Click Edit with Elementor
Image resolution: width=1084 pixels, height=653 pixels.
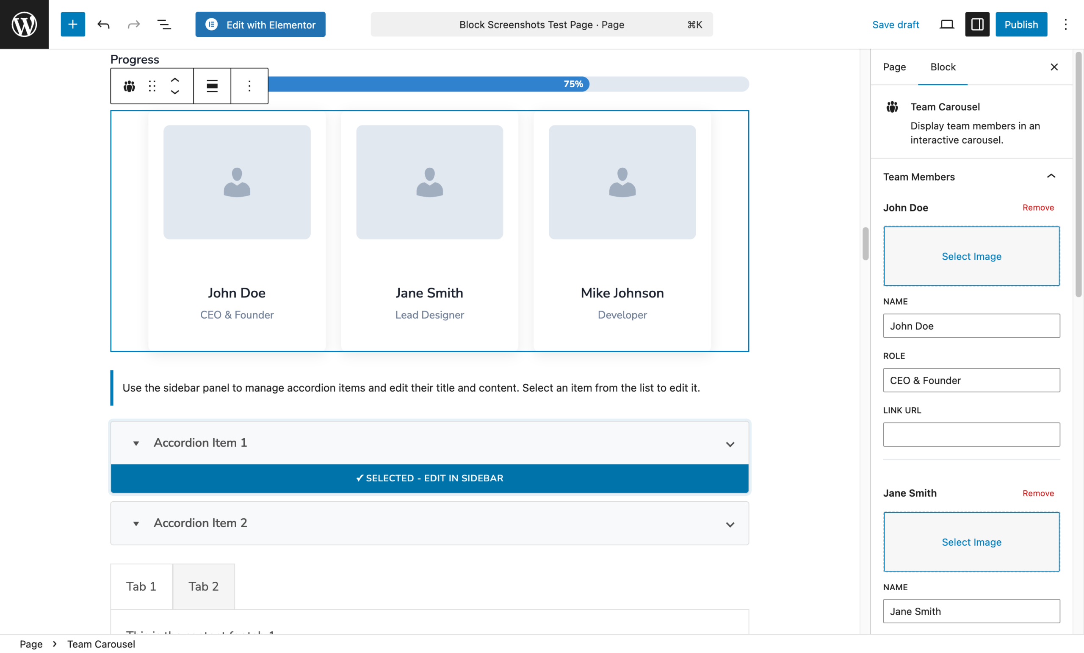260,24
